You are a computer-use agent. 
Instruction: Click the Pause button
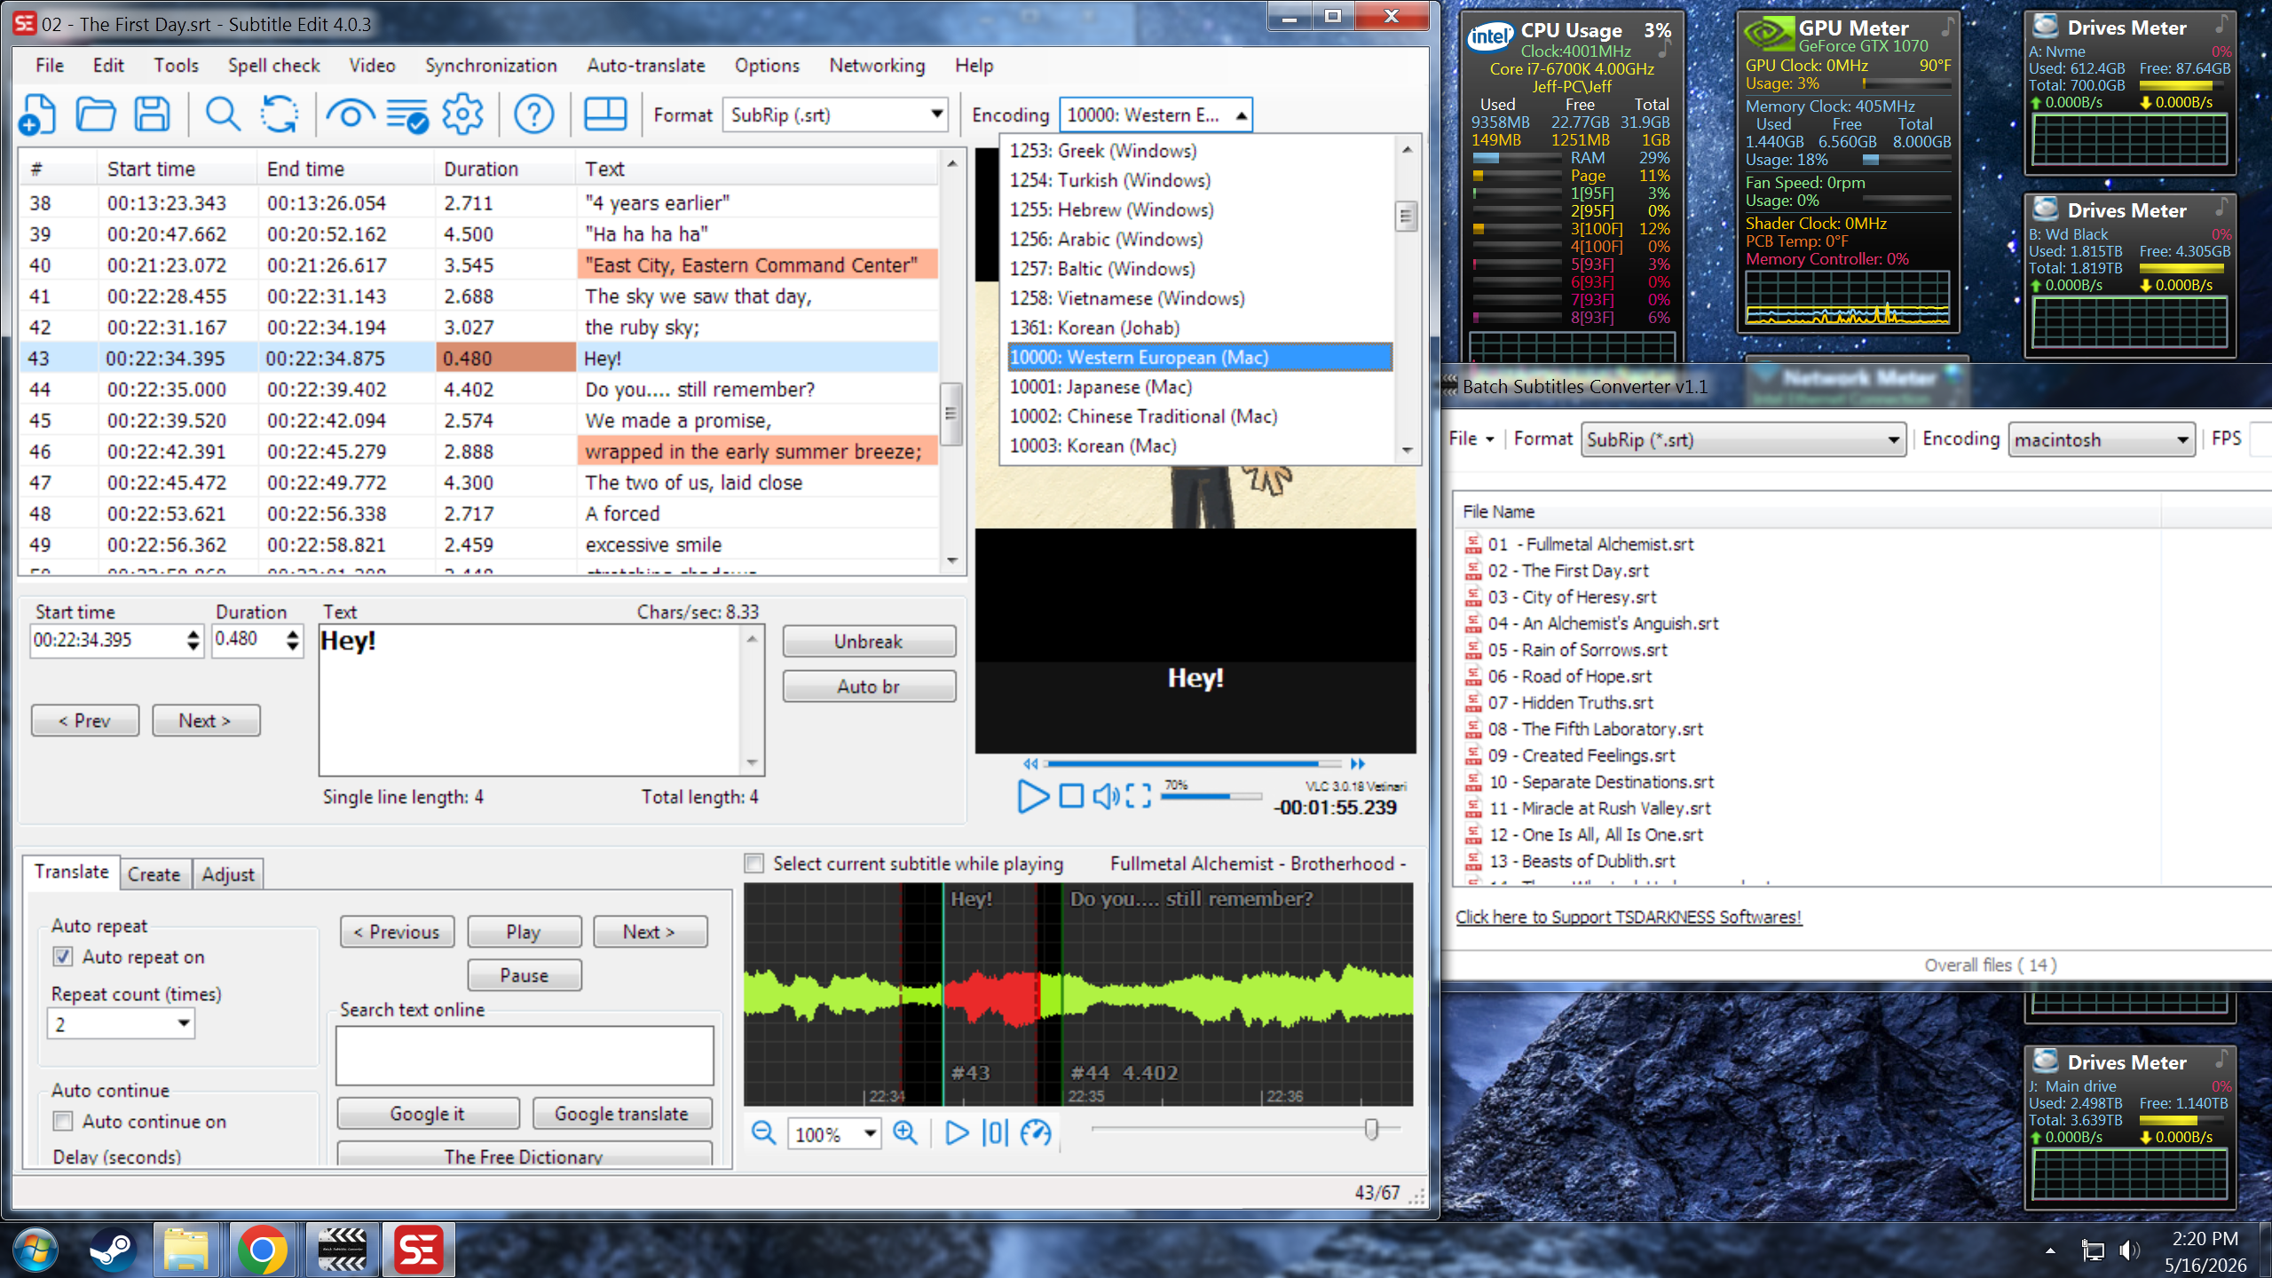[525, 975]
